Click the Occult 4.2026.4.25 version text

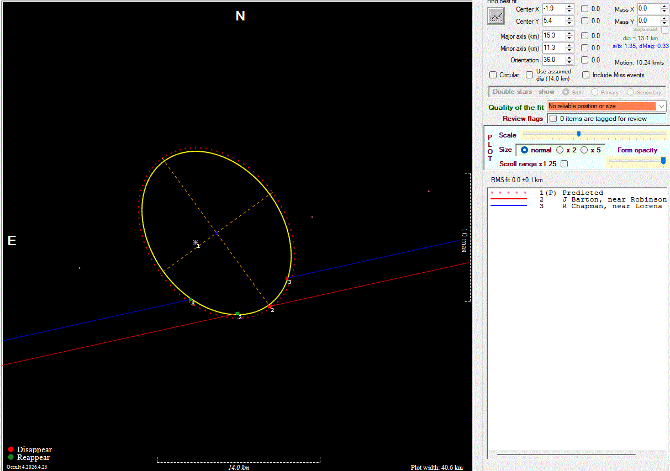[x=27, y=467]
